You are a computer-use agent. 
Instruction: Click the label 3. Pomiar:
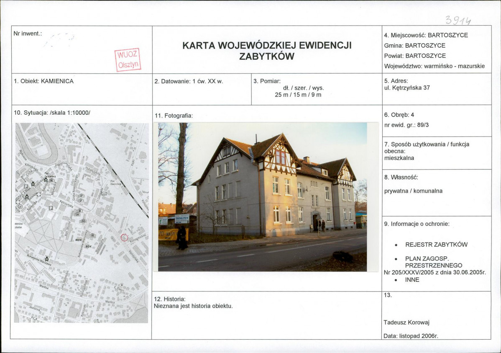[267, 81]
